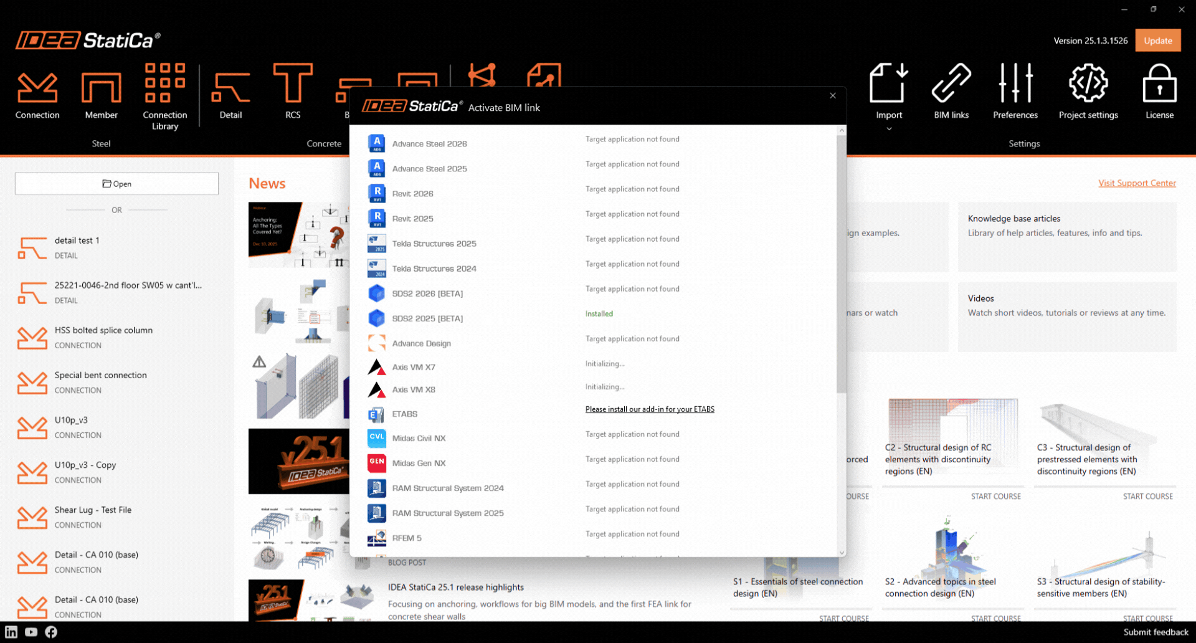Select Advance Steel 2026 icon in BIM list
Viewport: 1196px width, 643px height.
point(376,143)
